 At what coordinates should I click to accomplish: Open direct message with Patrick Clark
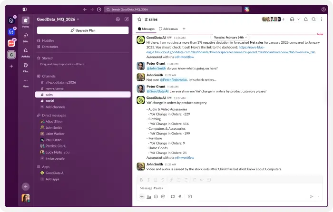[x=56, y=146]
